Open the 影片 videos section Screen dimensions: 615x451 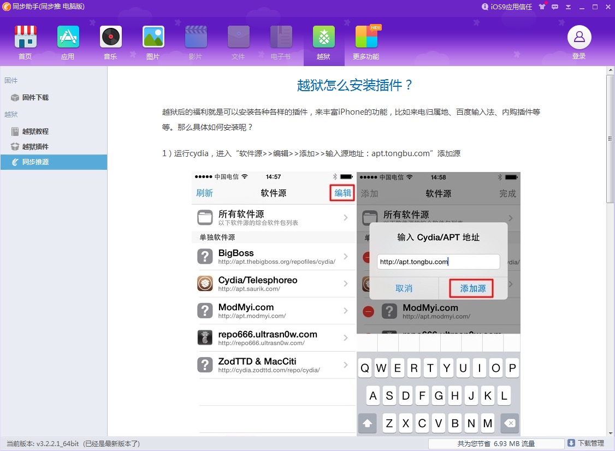[x=196, y=42]
